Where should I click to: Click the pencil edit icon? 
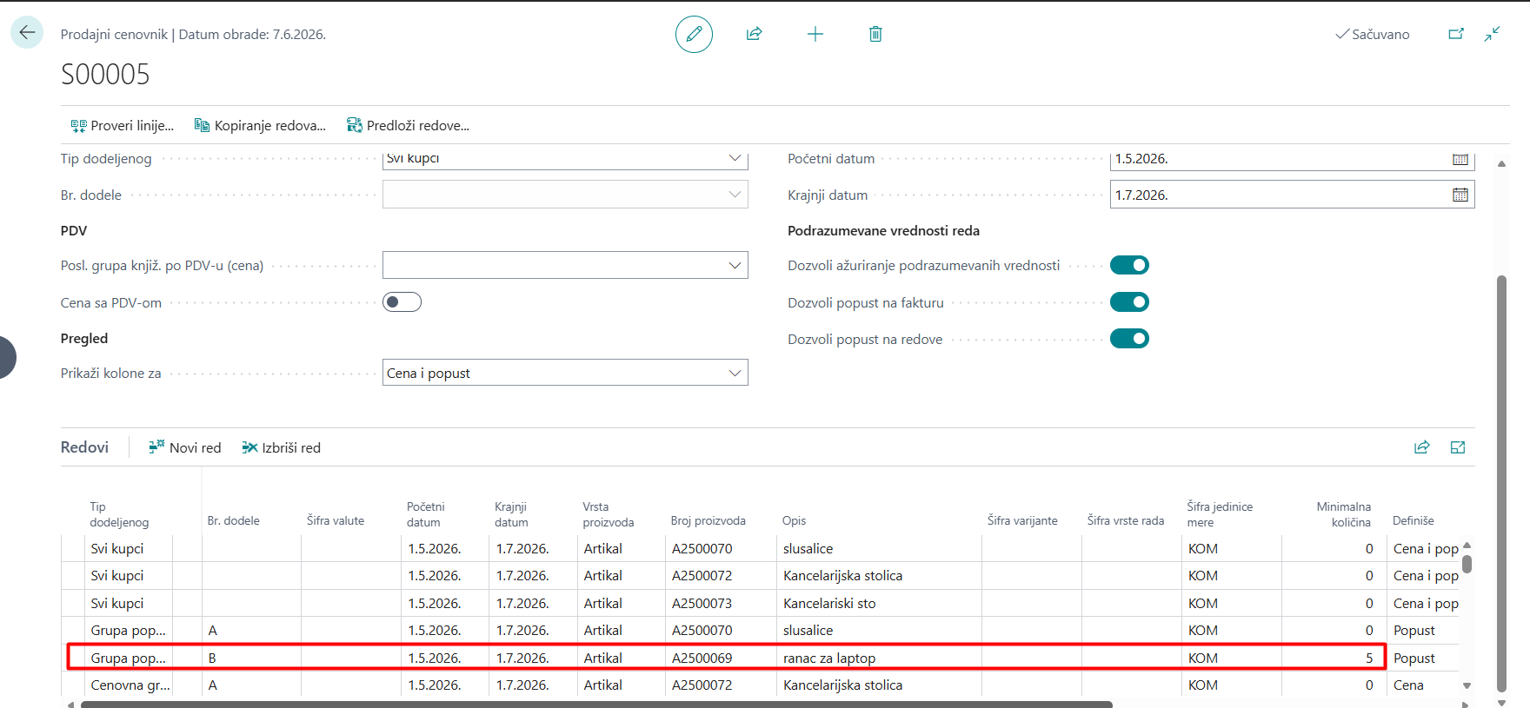point(694,34)
